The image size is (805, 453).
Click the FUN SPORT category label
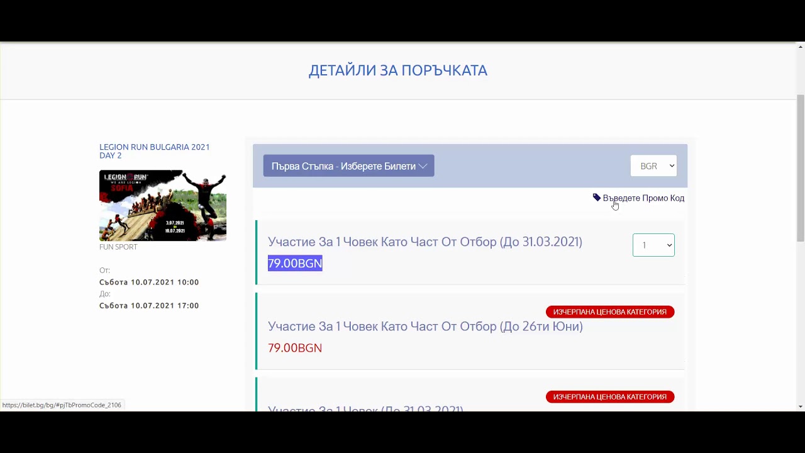[x=118, y=247]
